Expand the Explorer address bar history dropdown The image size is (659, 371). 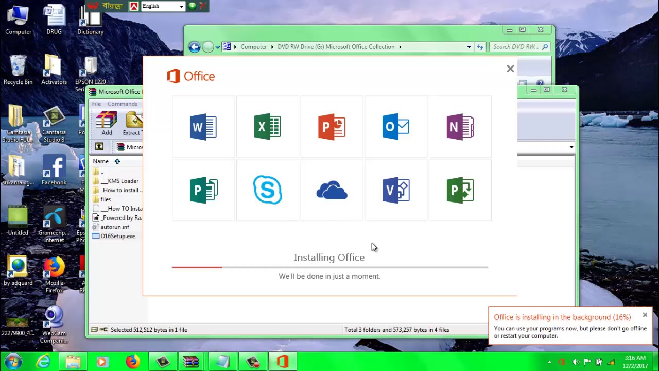click(469, 47)
